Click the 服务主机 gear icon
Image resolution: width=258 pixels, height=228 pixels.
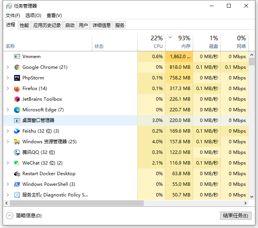pos(17,195)
